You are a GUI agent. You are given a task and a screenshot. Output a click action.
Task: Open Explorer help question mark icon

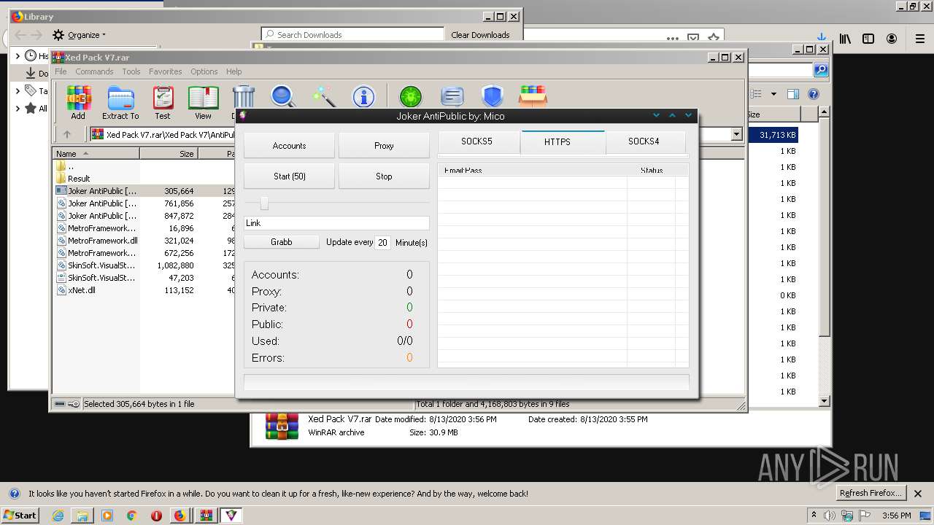pyautogui.click(x=814, y=94)
